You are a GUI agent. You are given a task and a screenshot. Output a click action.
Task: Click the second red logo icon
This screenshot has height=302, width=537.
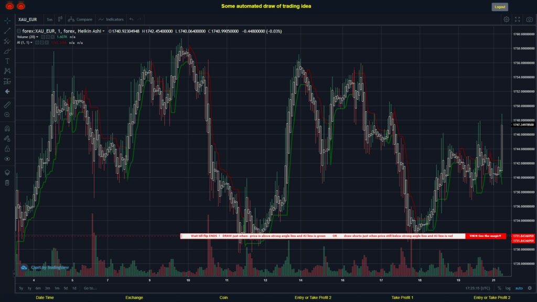tap(21, 6)
